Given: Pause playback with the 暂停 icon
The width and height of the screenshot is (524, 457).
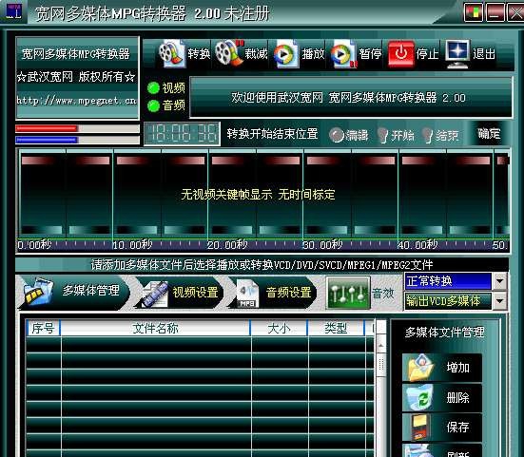Looking at the screenshot, I should [343, 53].
